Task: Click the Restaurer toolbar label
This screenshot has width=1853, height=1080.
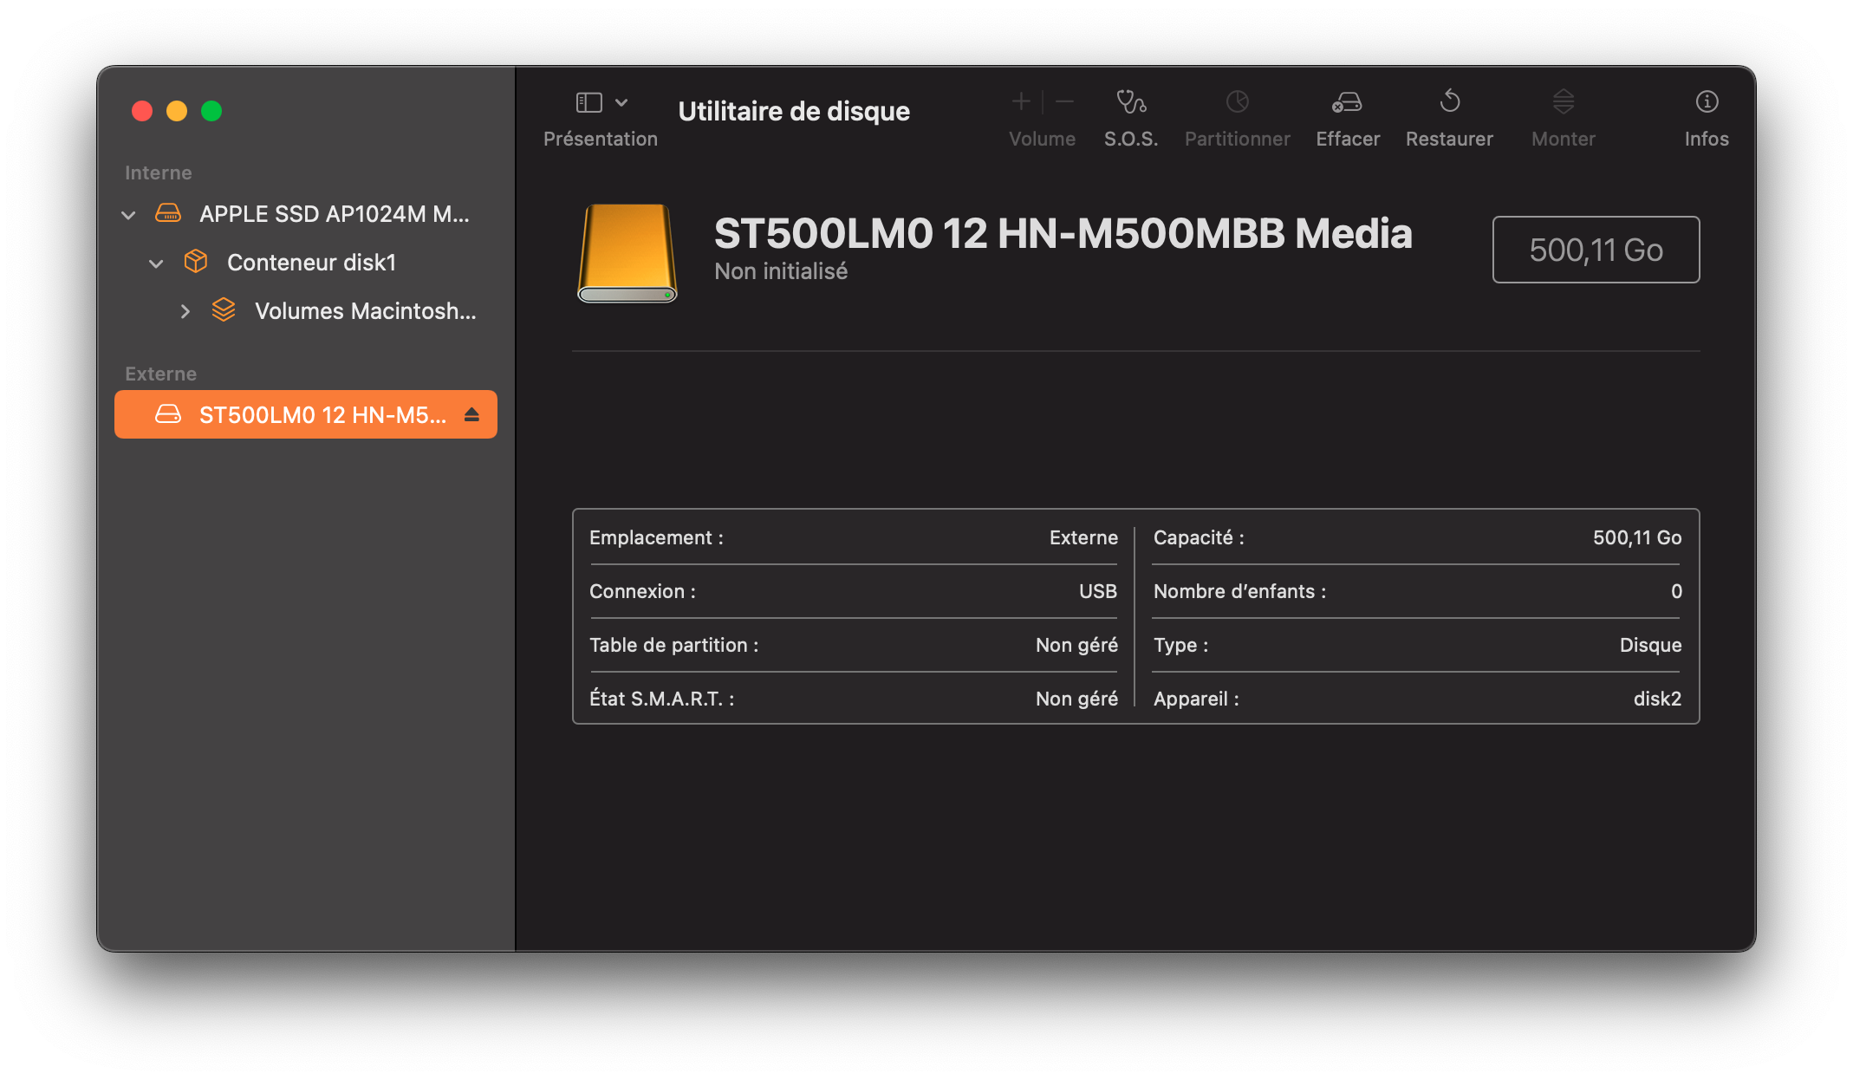Action: (x=1449, y=139)
